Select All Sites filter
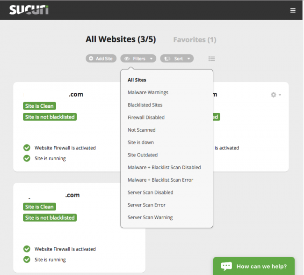This screenshot has width=304, height=275. tap(137, 80)
